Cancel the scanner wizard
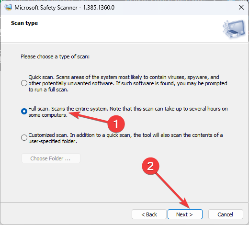 point(226,214)
